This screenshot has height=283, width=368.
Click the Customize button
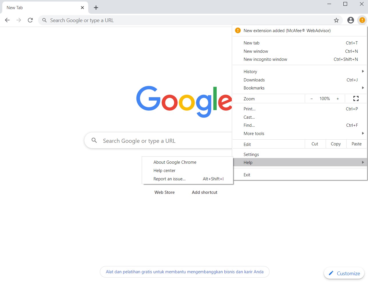click(344, 273)
